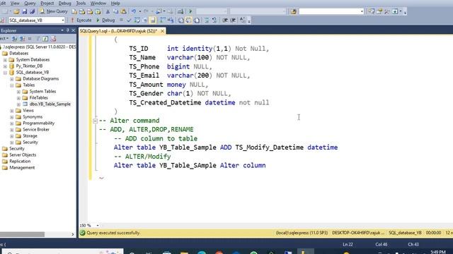
Task: Expand the Py_Tkinter_DB node
Action: [5, 66]
